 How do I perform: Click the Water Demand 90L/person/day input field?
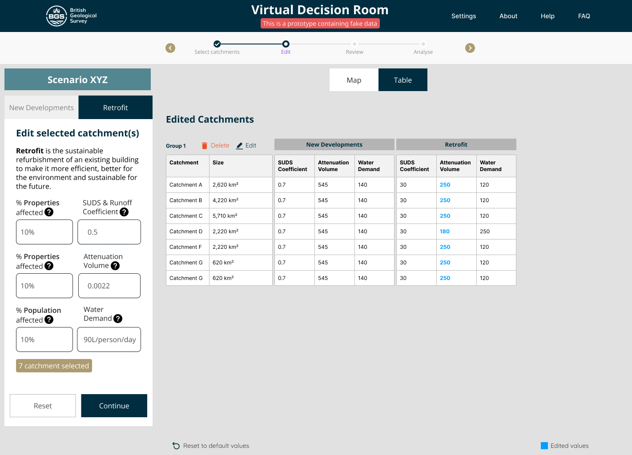click(109, 339)
